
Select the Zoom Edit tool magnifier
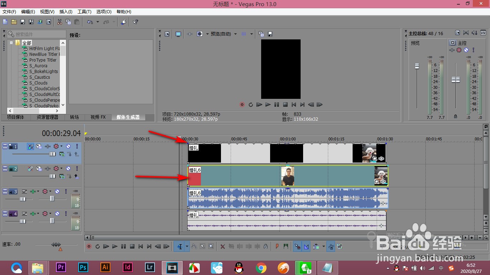211,246
